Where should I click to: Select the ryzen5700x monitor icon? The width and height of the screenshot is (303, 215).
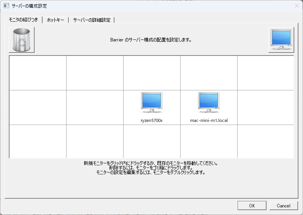(x=152, y=103)
